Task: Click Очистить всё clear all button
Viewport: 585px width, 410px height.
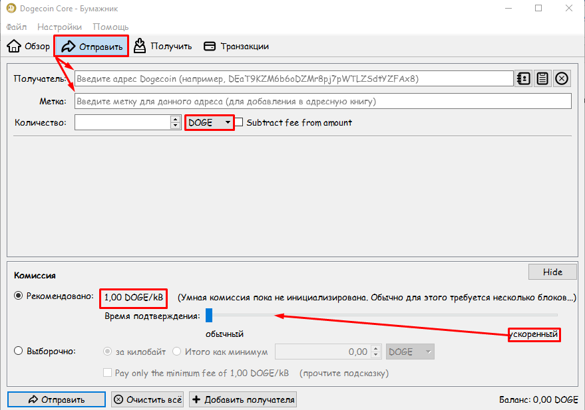Action: pyautogui.click(x=147, y=399)
